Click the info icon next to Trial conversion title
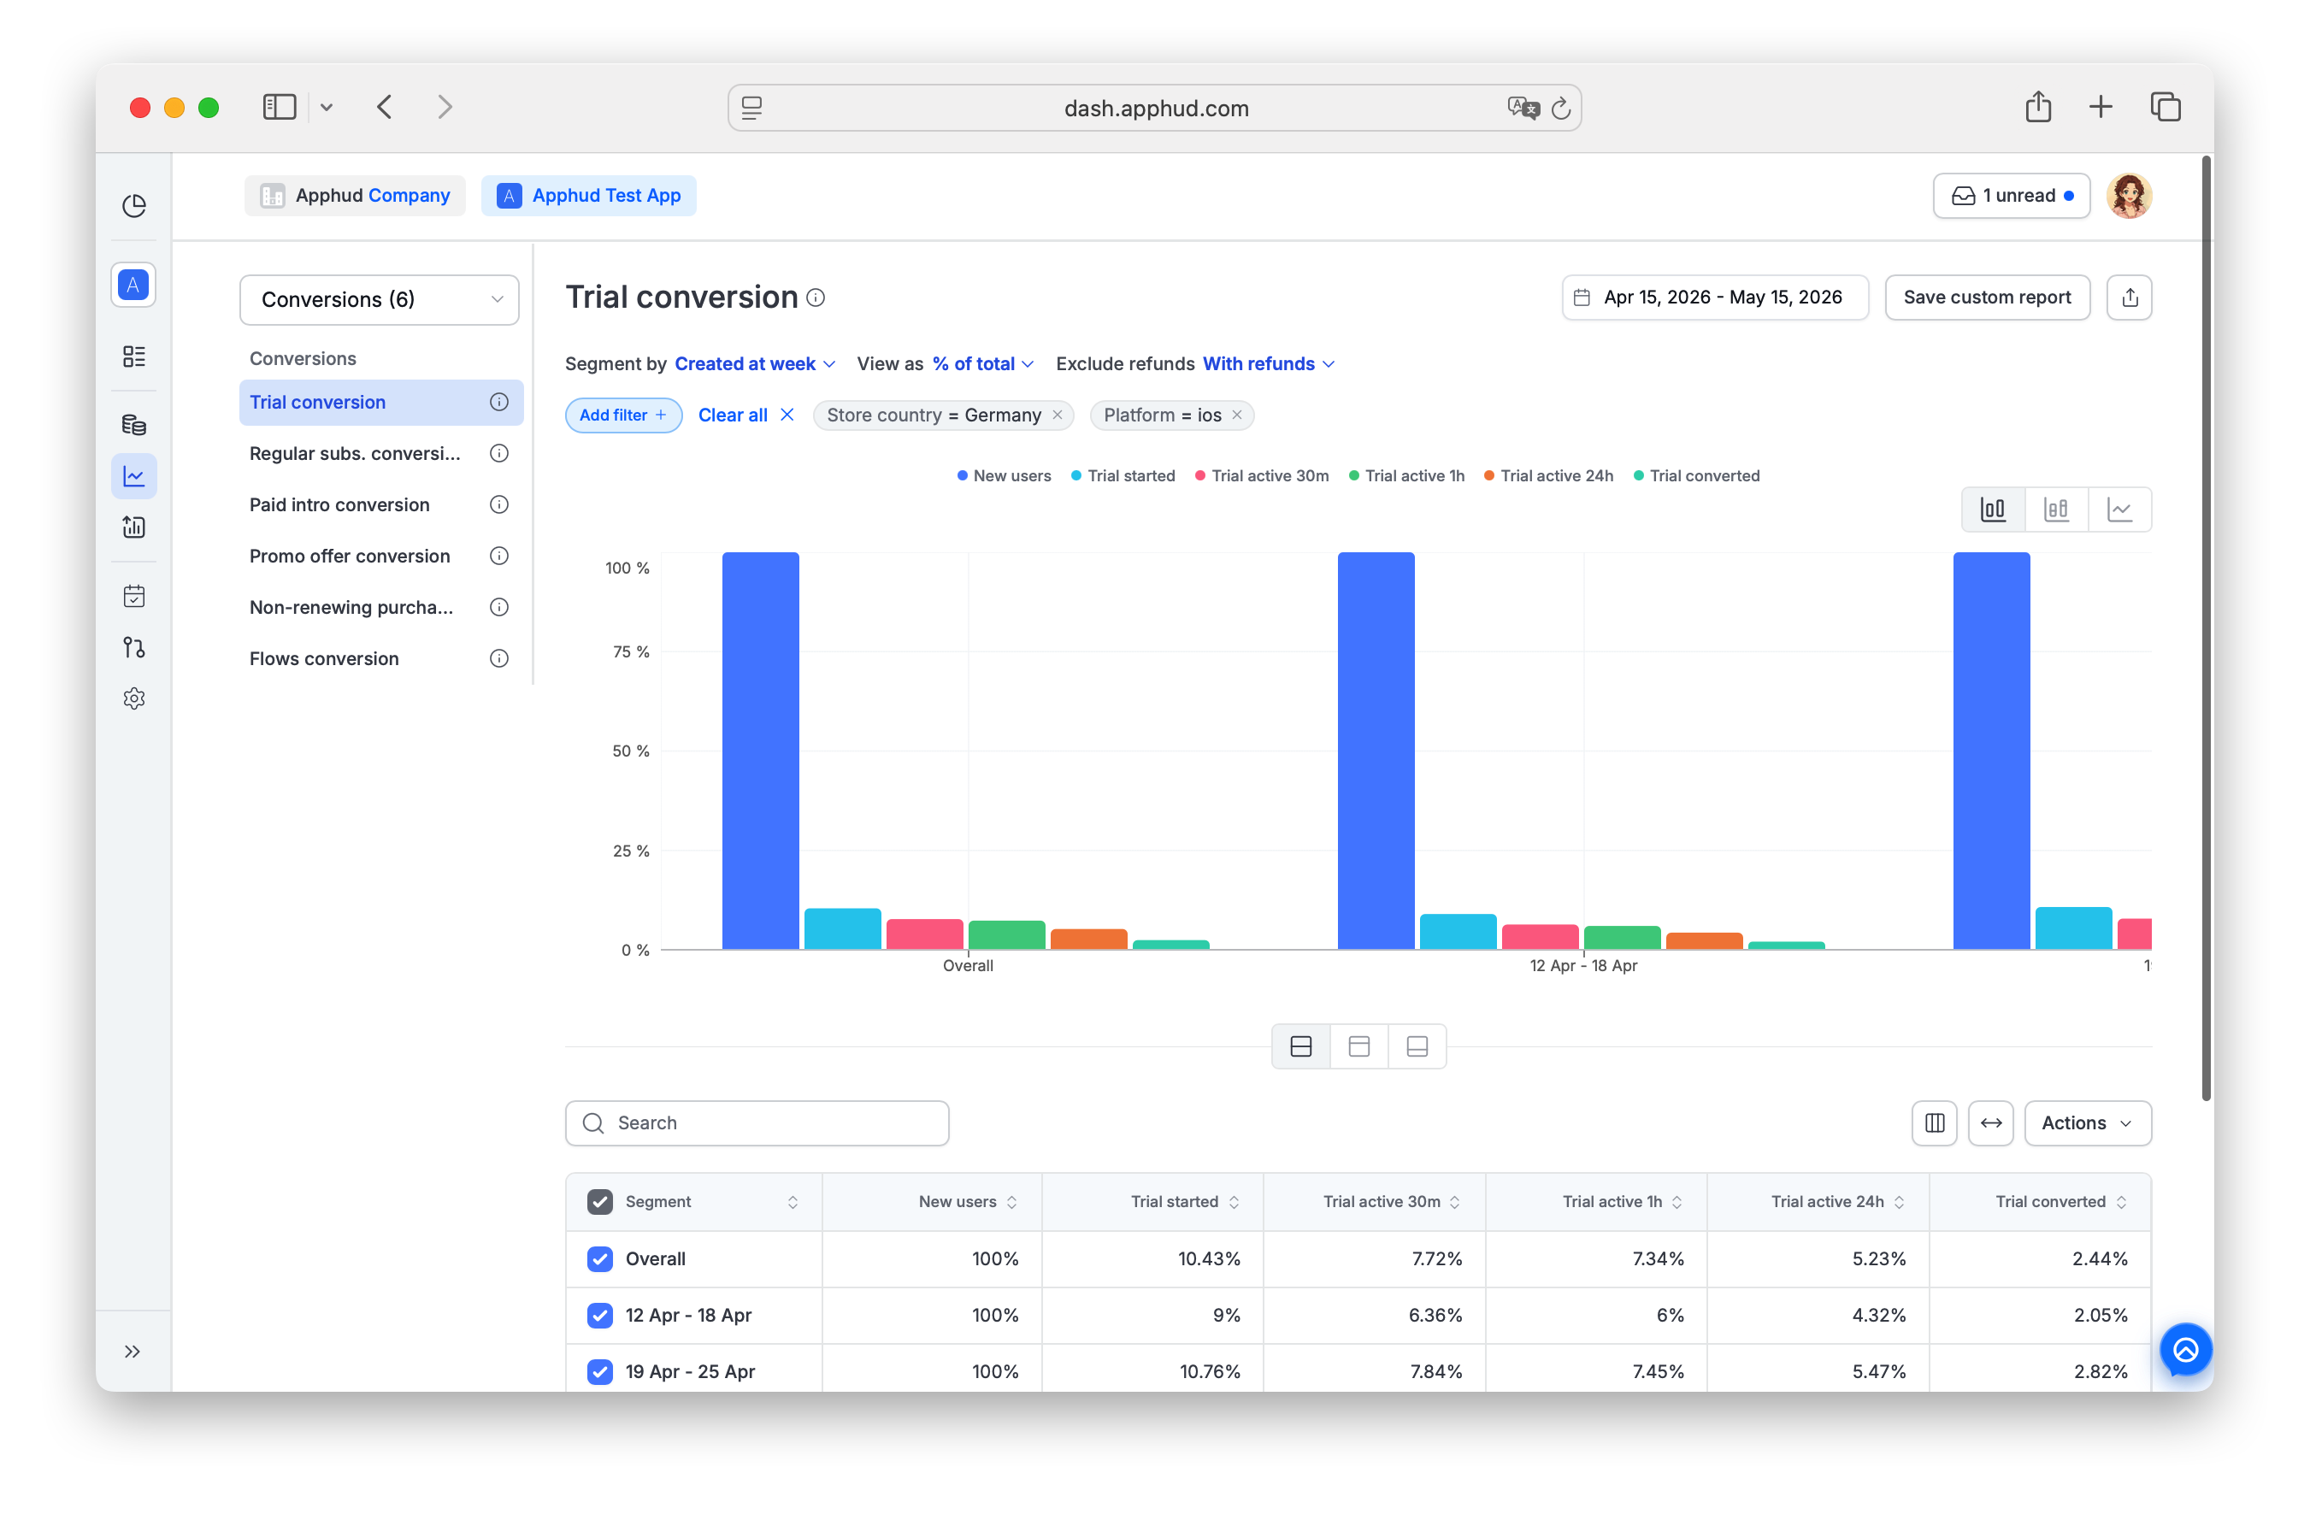Image resolution: width=2310 pixels, height=1520 pixels. pos(816,298)
